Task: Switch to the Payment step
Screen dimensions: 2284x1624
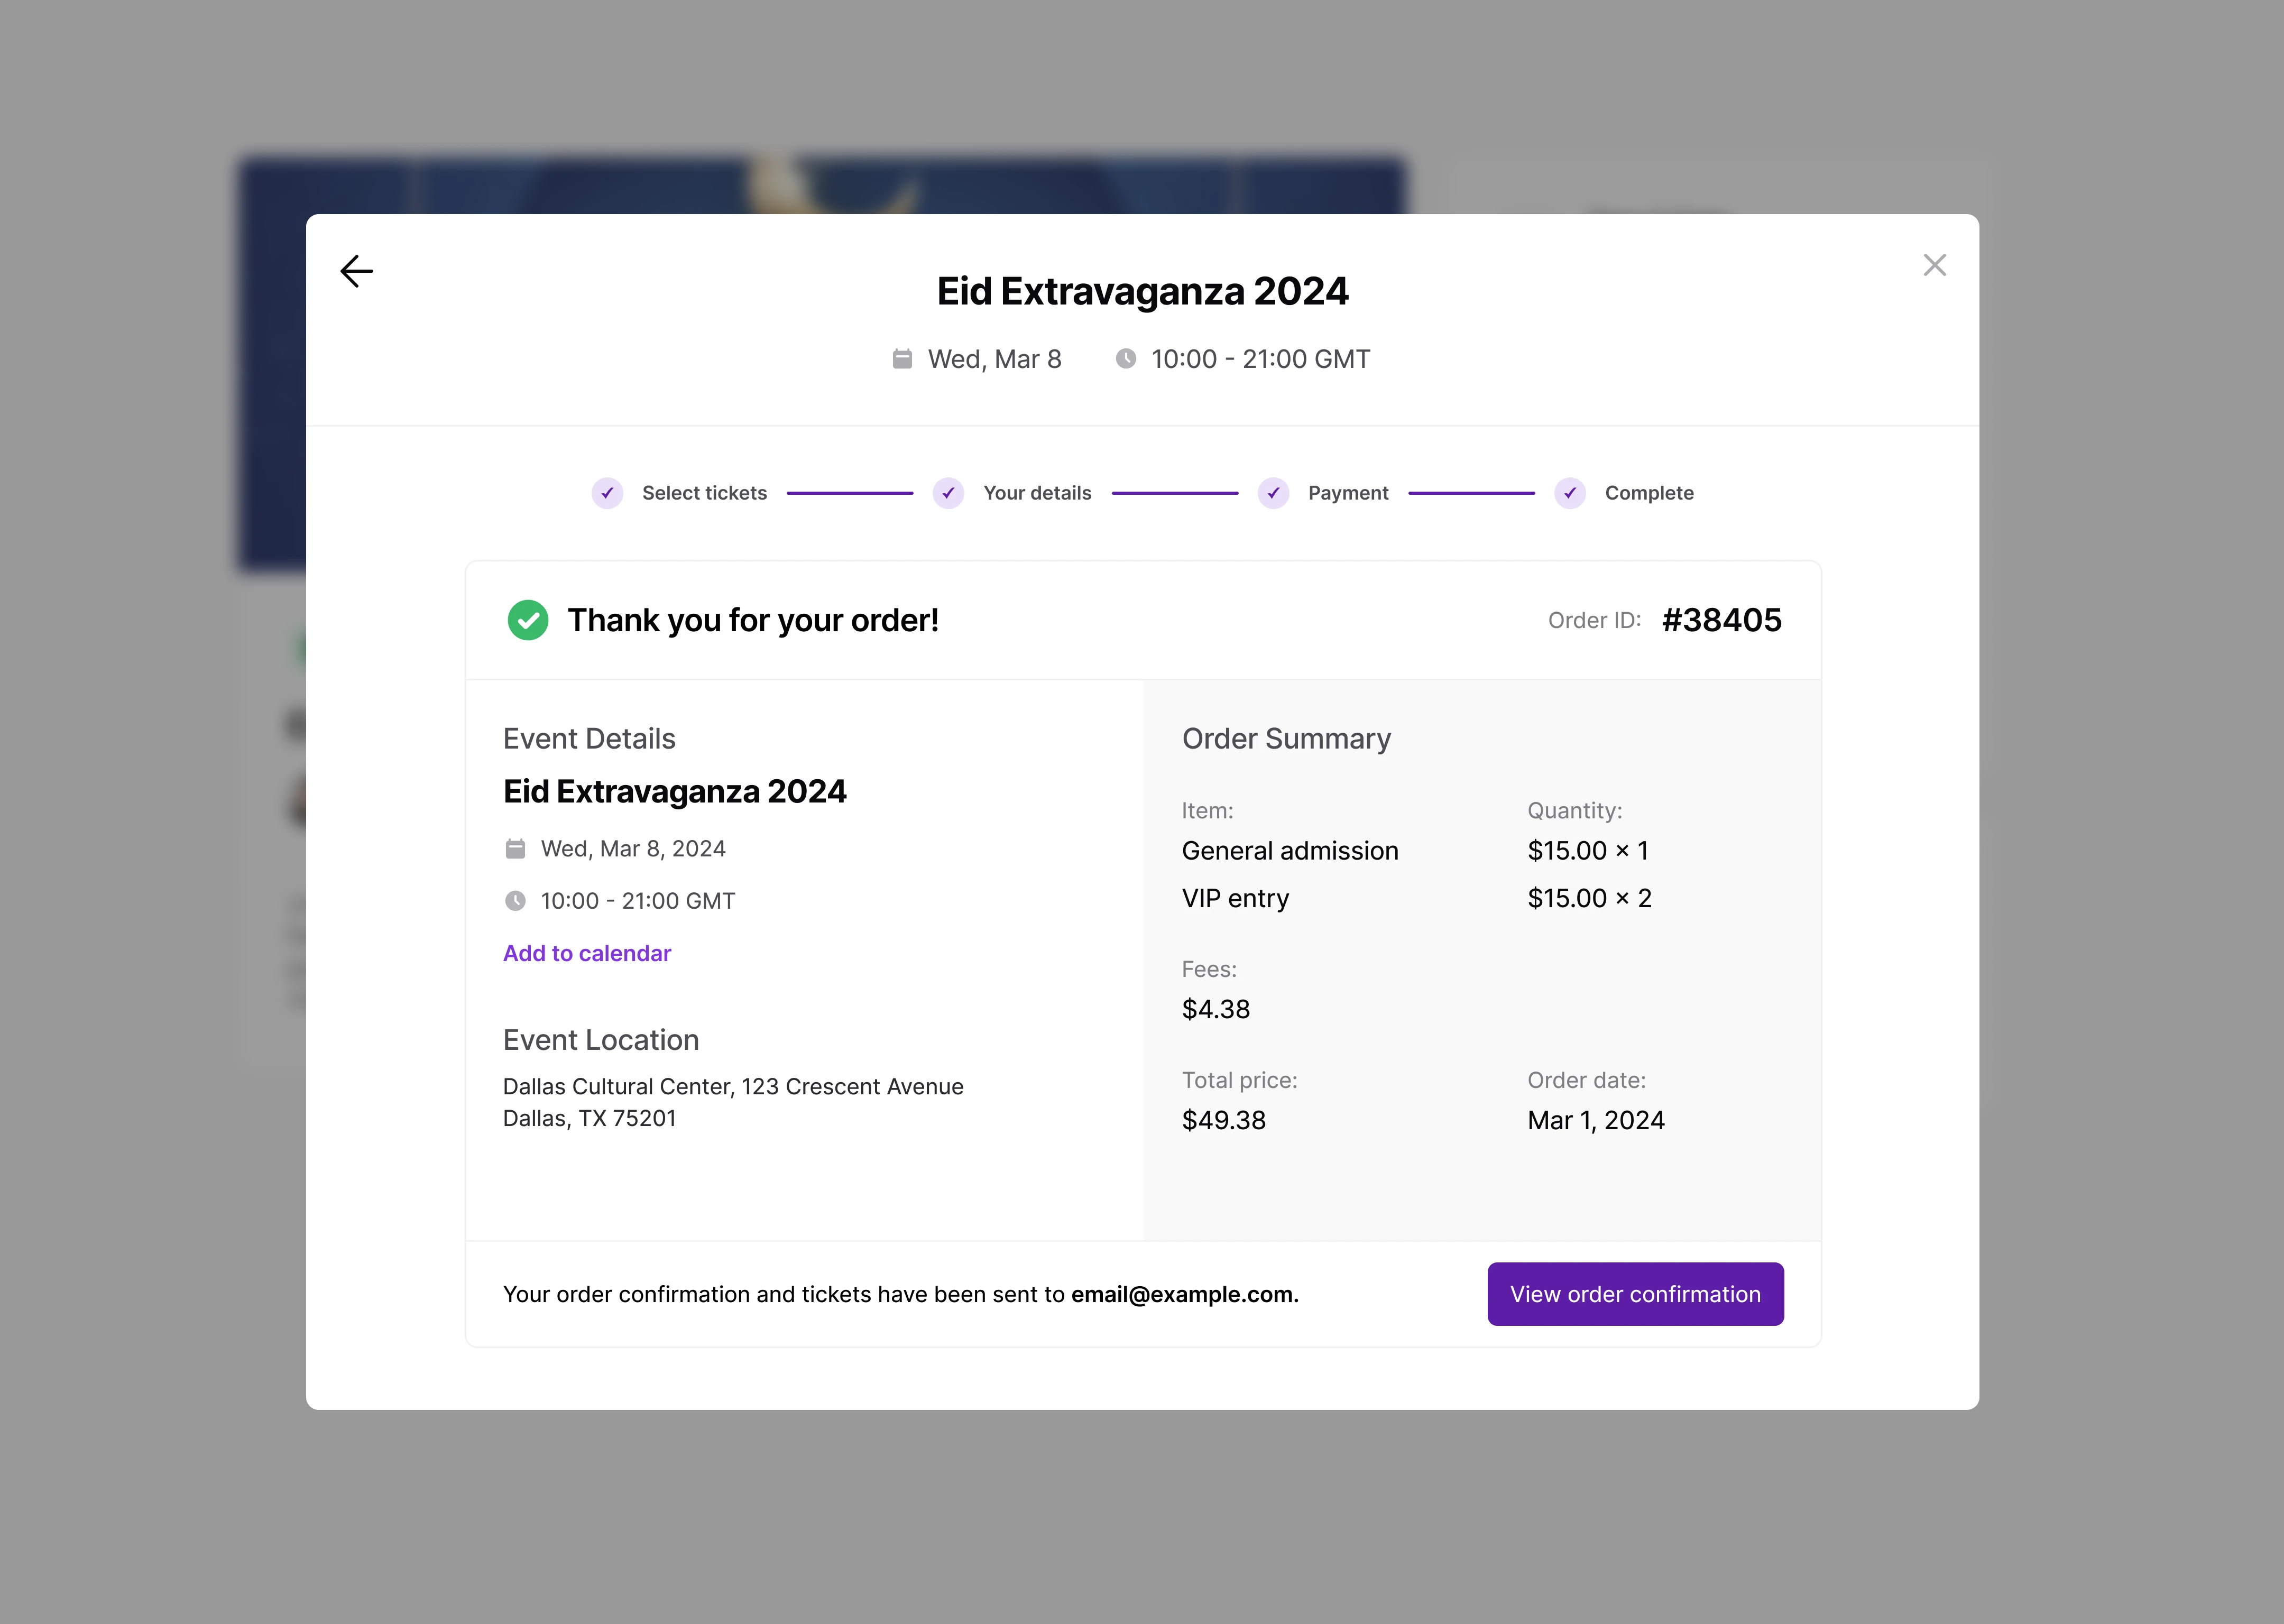Action: click(1348, 493)
